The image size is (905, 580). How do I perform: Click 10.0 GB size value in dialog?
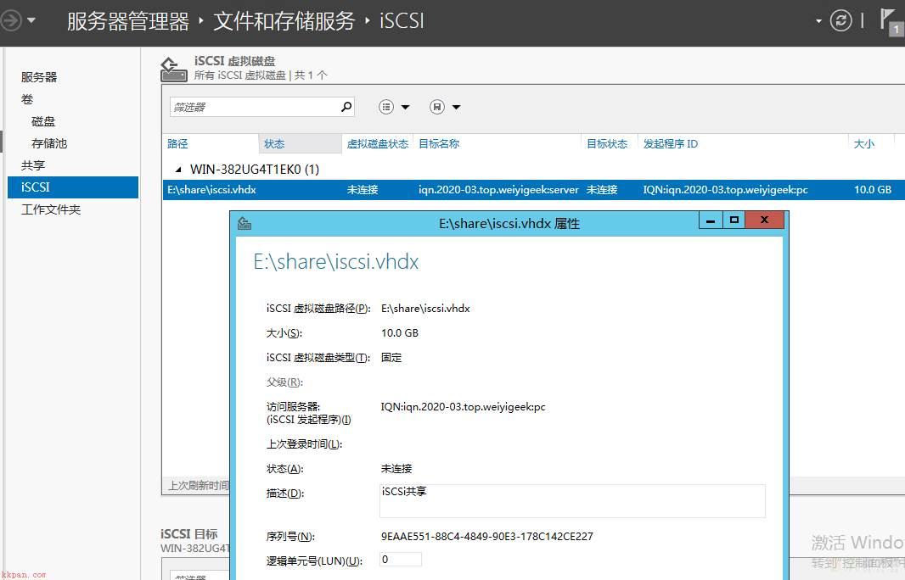click(x=399, y=333)
